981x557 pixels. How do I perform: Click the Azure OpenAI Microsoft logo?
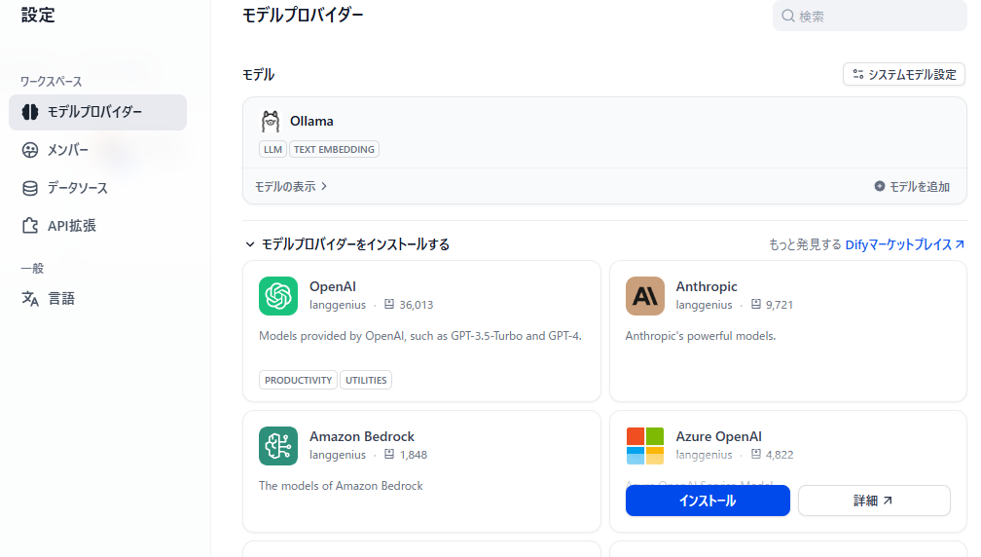645,446
